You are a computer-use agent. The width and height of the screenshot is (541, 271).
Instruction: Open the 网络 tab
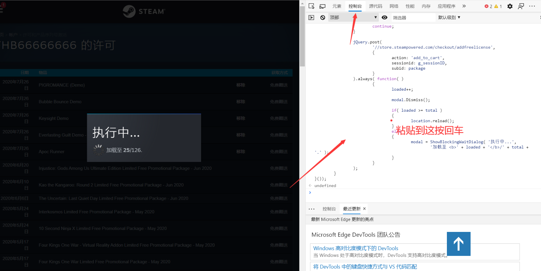394,6
